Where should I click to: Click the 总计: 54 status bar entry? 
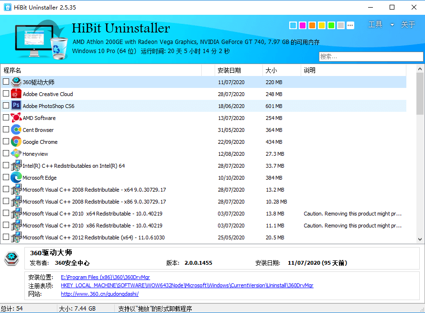click(x=12, y=308)
